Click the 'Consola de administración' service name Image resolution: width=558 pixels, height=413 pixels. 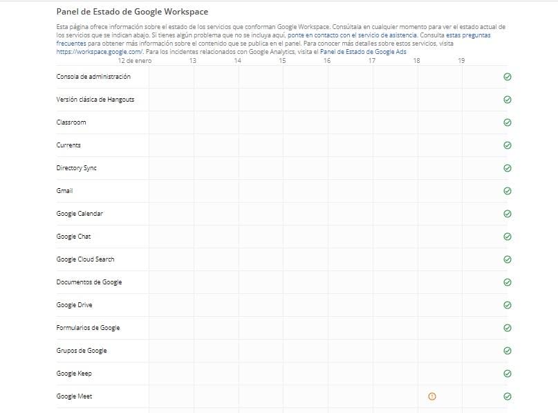coord(93,77)
